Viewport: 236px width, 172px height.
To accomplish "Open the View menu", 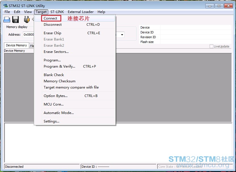I will pyautogui.click(x=28, y=12).
